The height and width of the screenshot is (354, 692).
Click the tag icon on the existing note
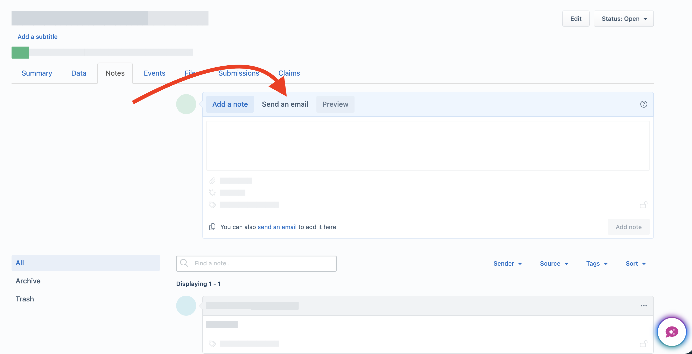tap(212, 343)
